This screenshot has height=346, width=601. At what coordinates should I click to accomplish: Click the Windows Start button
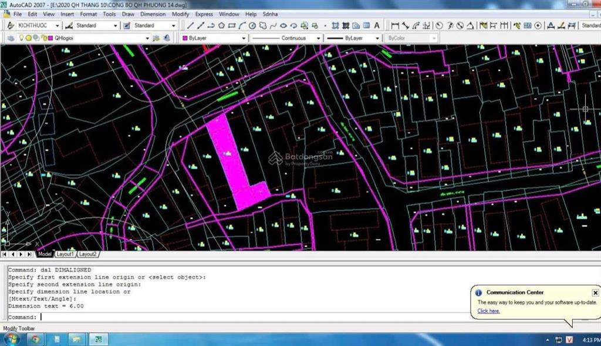point(11,340)
